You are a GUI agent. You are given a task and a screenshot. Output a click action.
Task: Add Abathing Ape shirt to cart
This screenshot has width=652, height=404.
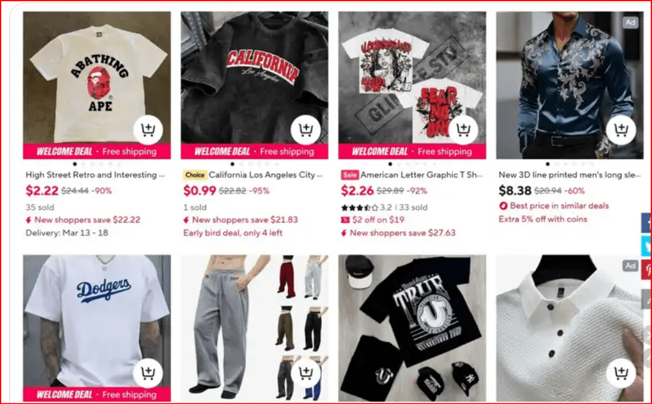pos(148,130)
